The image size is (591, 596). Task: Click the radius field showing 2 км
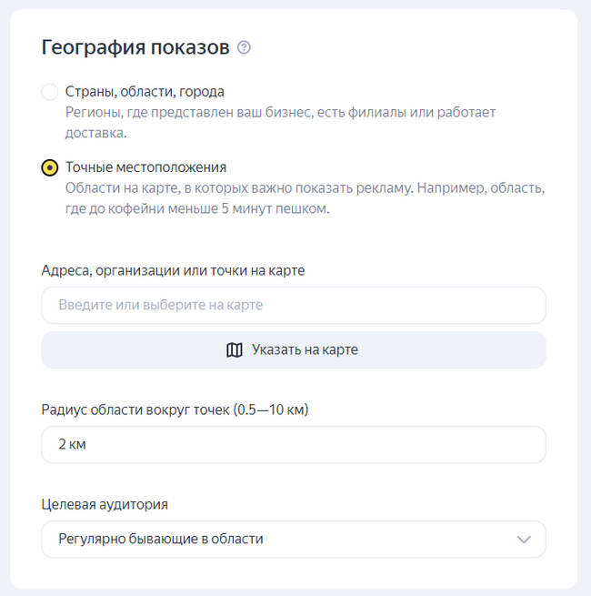pyautogui.click(x=293, y=445)
